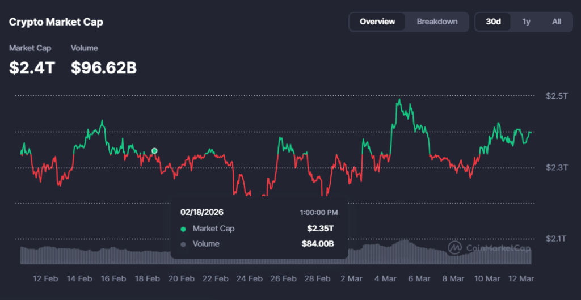Open the Breakdown tab
Image resolution: width=581 pixels, height=300 pixels.
coord(437,22)
